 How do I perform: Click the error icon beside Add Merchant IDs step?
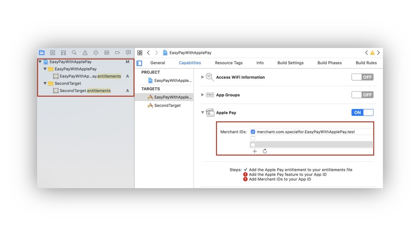coord(245,179)
